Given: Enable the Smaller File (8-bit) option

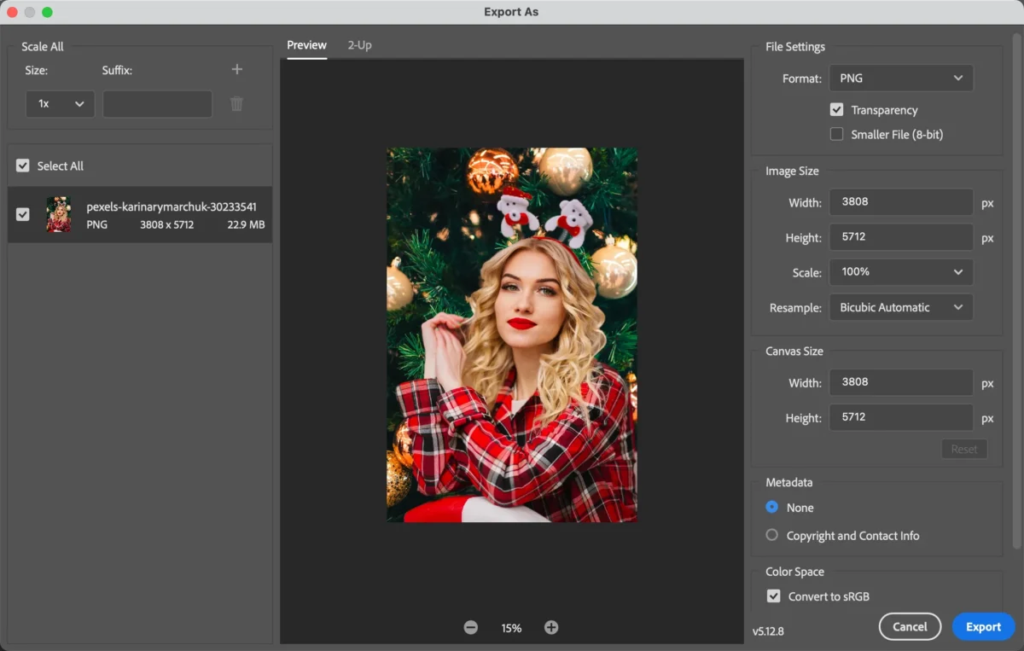Looking at the screenshot, I should tap(837, 134).
